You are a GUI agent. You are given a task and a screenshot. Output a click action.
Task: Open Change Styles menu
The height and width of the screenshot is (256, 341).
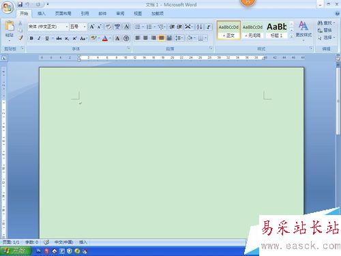[303, 31]
